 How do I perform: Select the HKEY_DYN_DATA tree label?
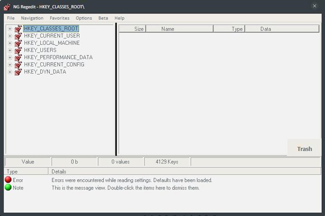[x=45, y=72]
